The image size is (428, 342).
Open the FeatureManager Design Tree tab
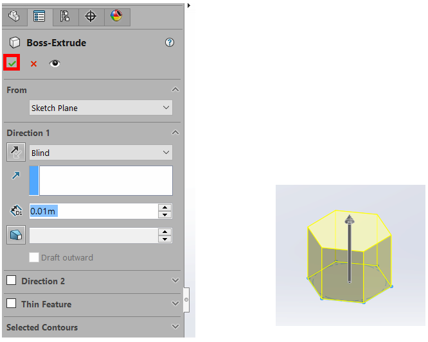coord(14,17)
